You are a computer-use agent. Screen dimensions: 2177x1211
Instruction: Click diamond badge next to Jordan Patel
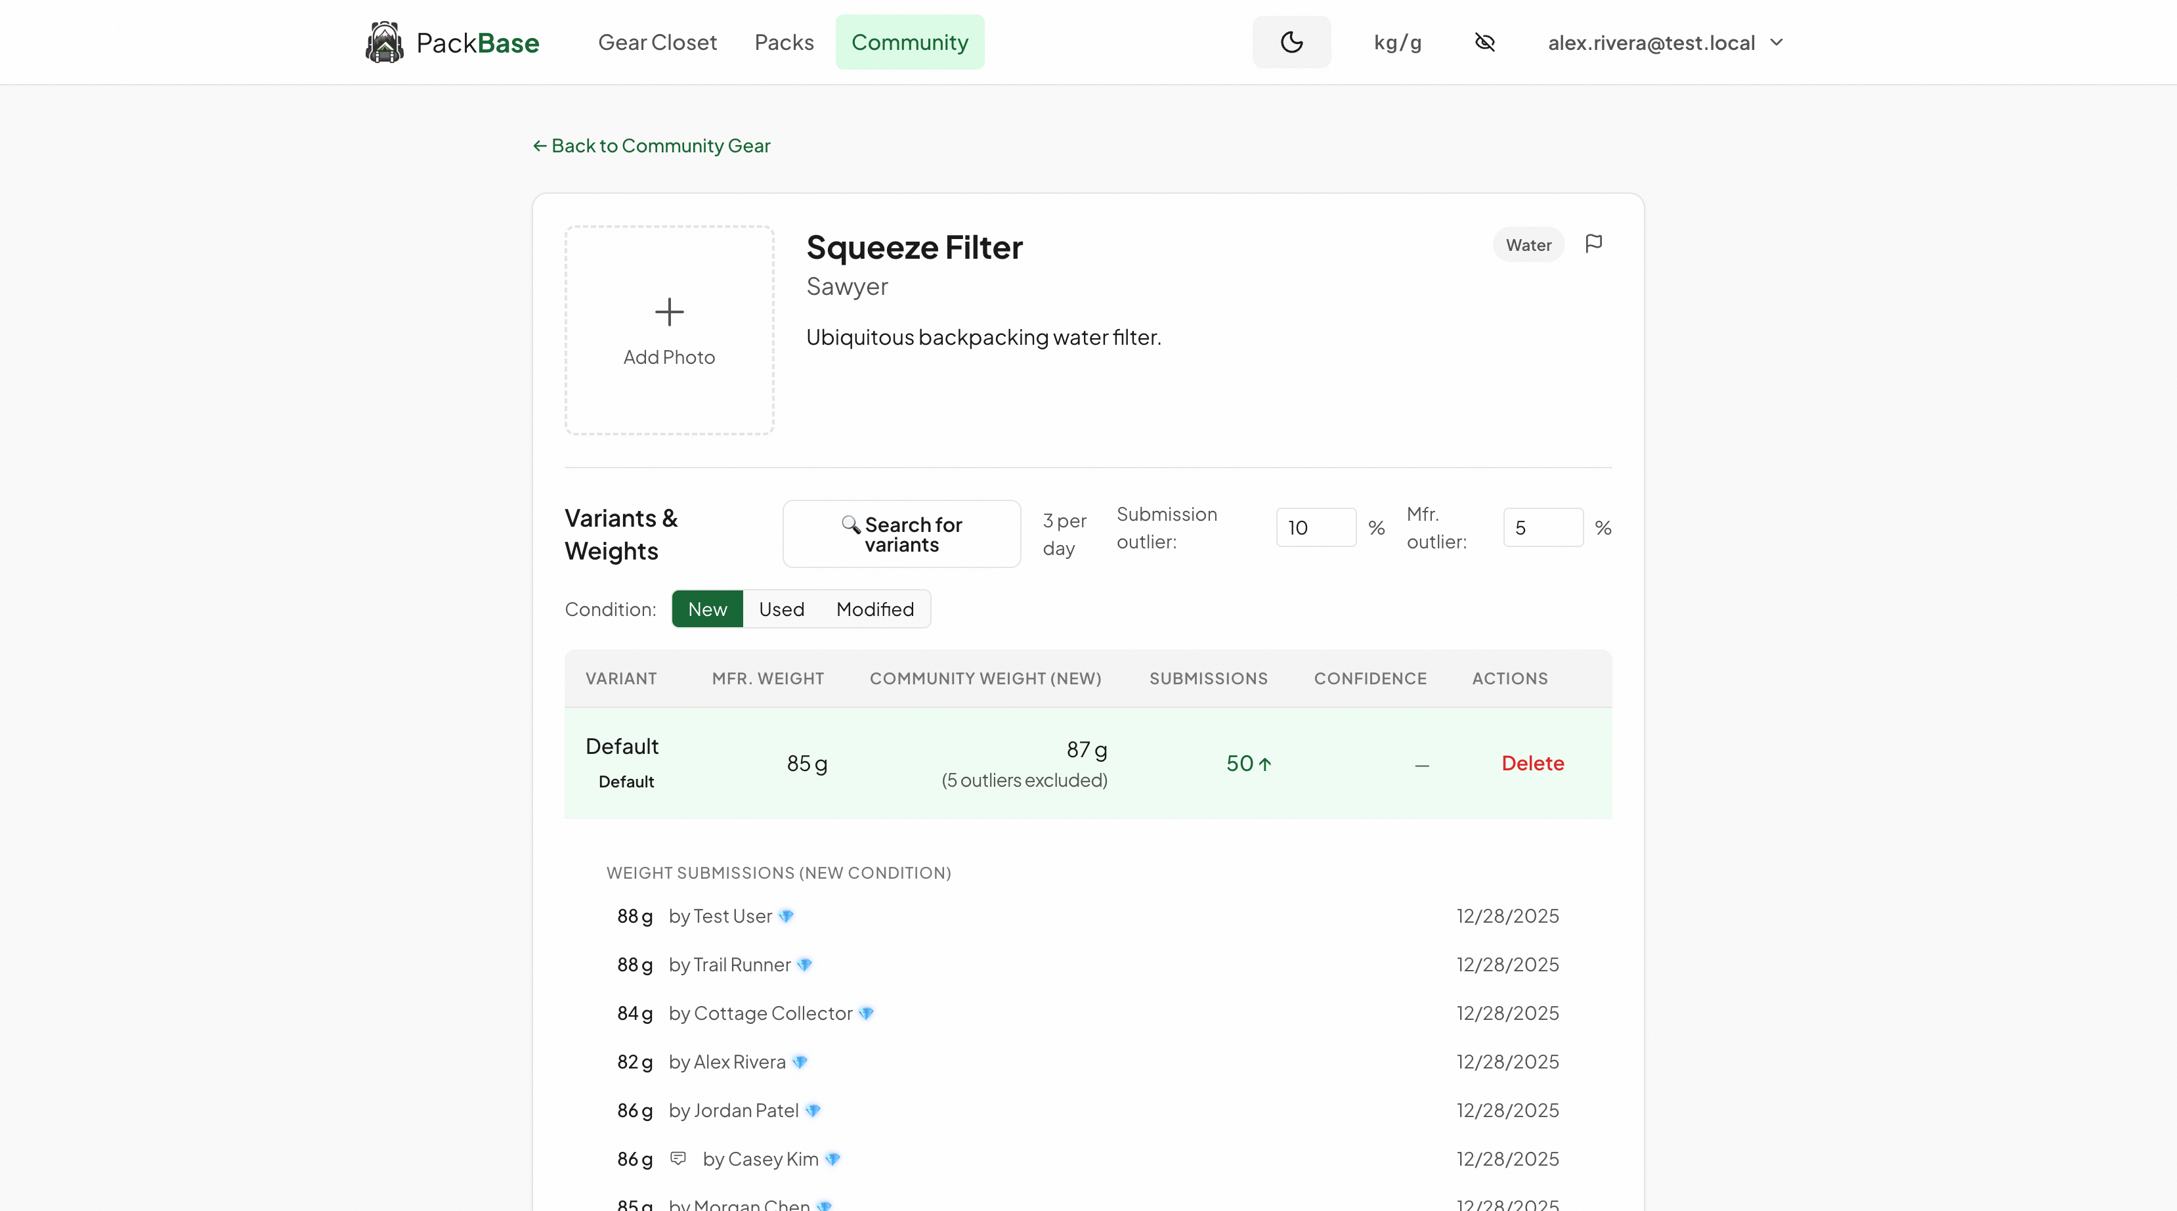pyautogui.click(x=813, y=1111)
